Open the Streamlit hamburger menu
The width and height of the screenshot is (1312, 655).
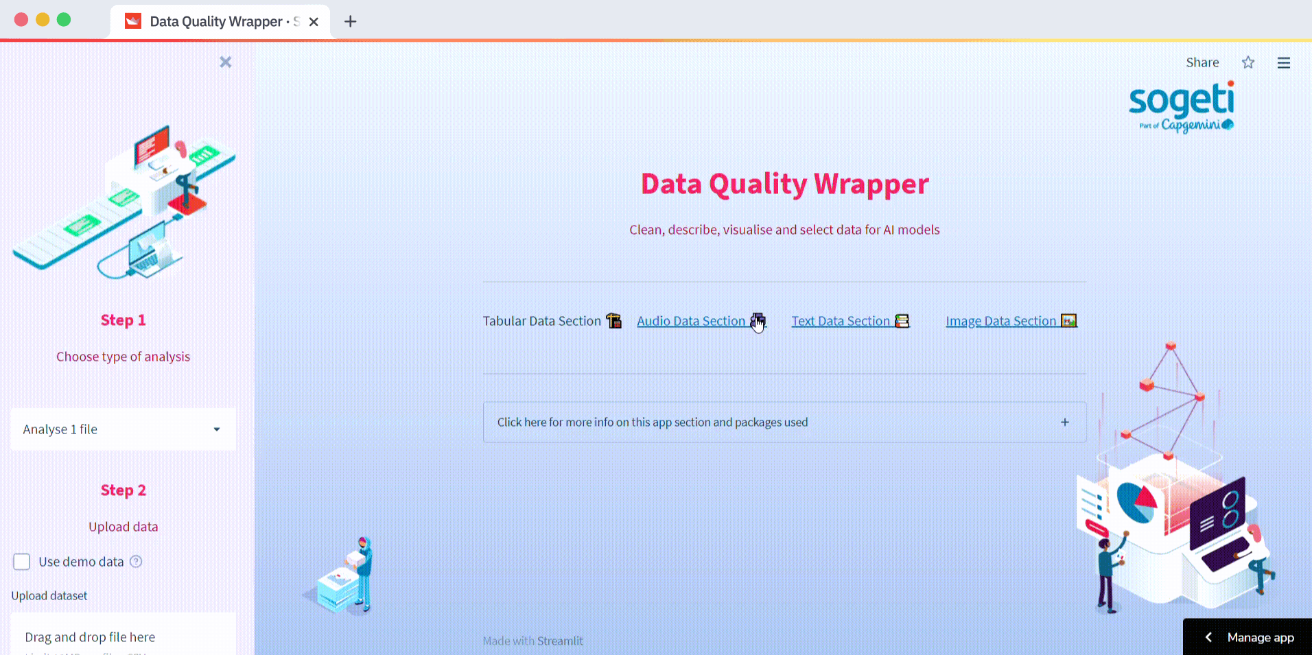pos(1283,62)
